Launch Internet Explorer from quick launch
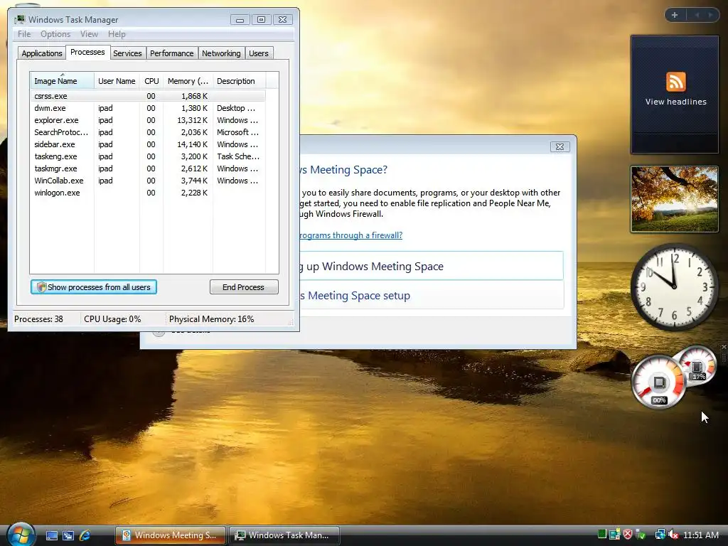This screenshot has height=546, width=728. point(85,535)
